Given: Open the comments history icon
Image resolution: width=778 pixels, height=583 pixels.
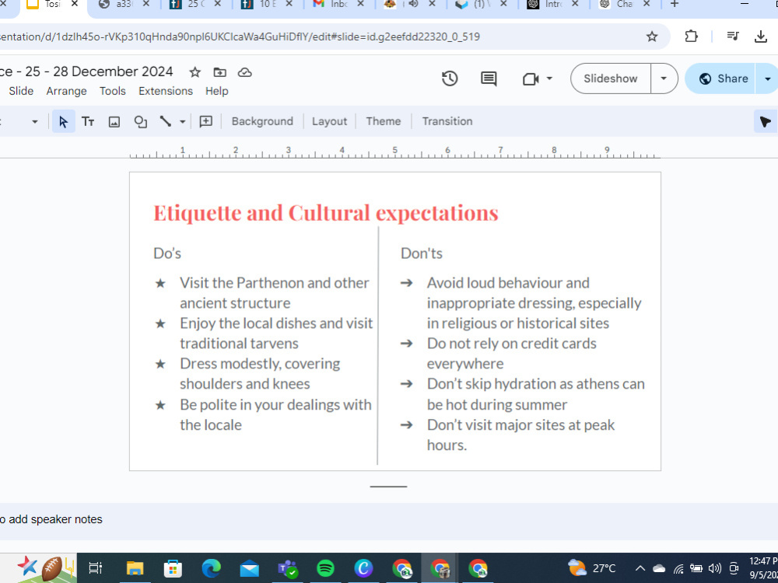Looking at the screenshot, I should pos(489,79).
